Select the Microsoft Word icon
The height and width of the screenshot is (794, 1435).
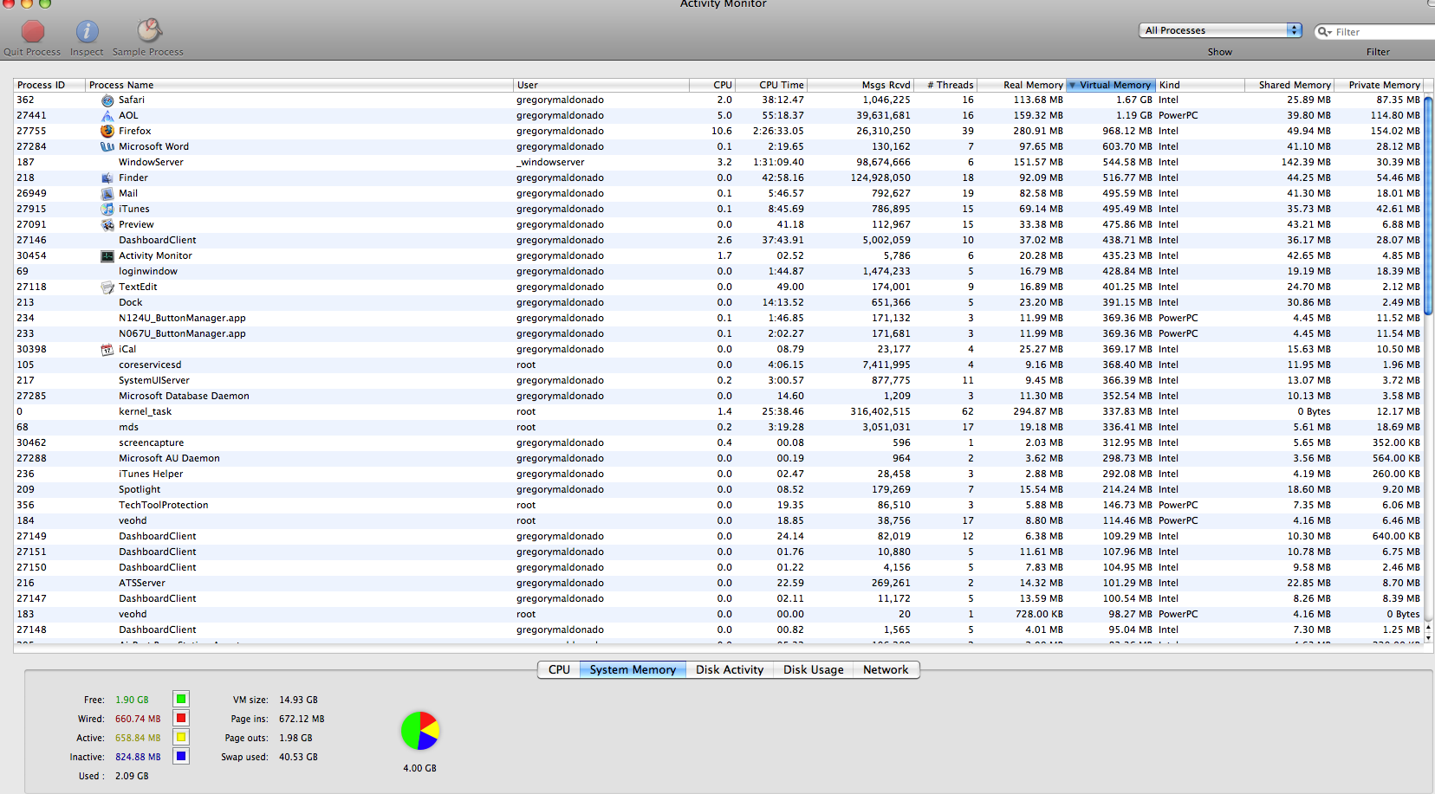pyautogui.click(x=107, y=147)
